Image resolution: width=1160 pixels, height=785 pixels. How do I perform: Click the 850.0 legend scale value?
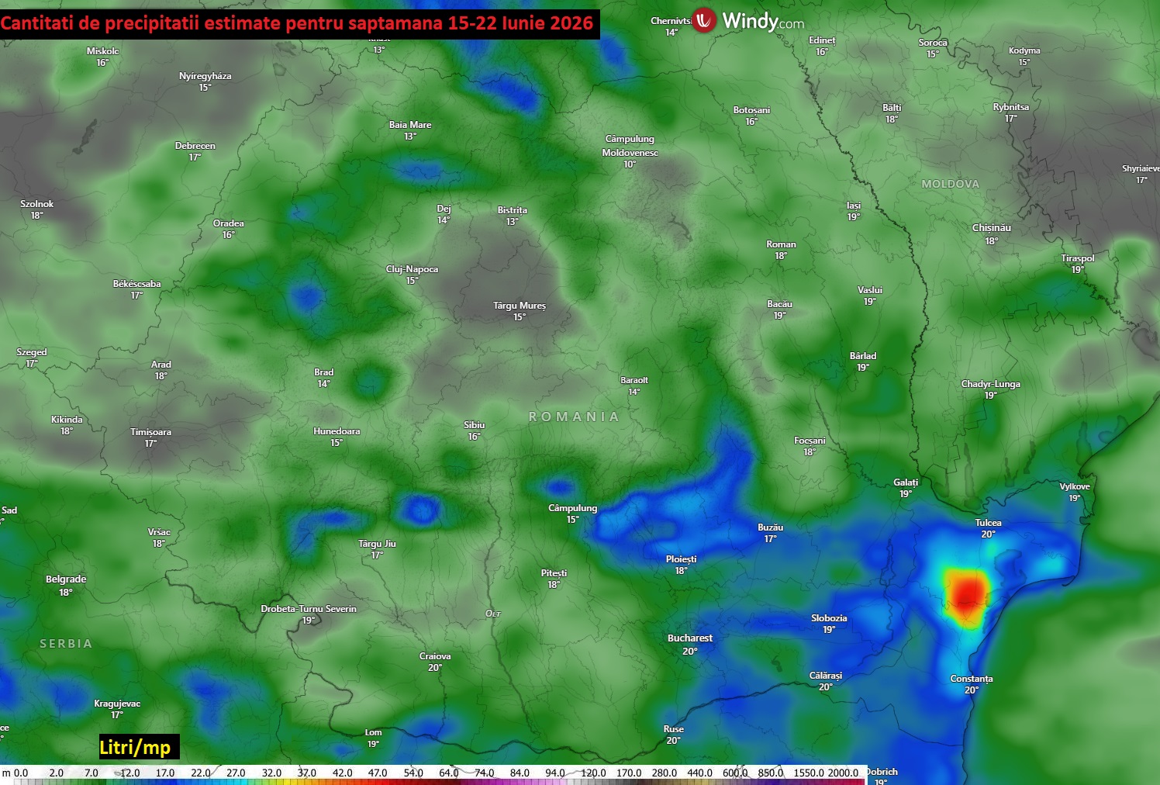(771, 773)
